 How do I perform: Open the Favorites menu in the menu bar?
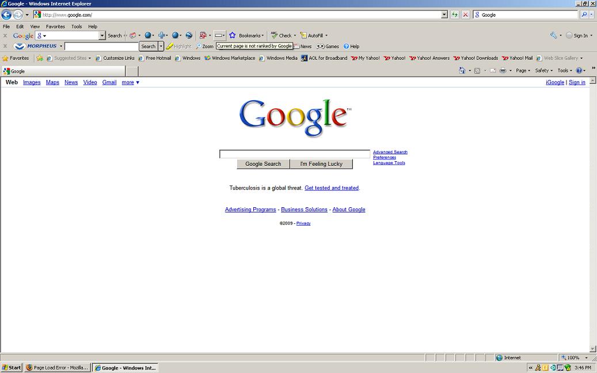point(55,26)
